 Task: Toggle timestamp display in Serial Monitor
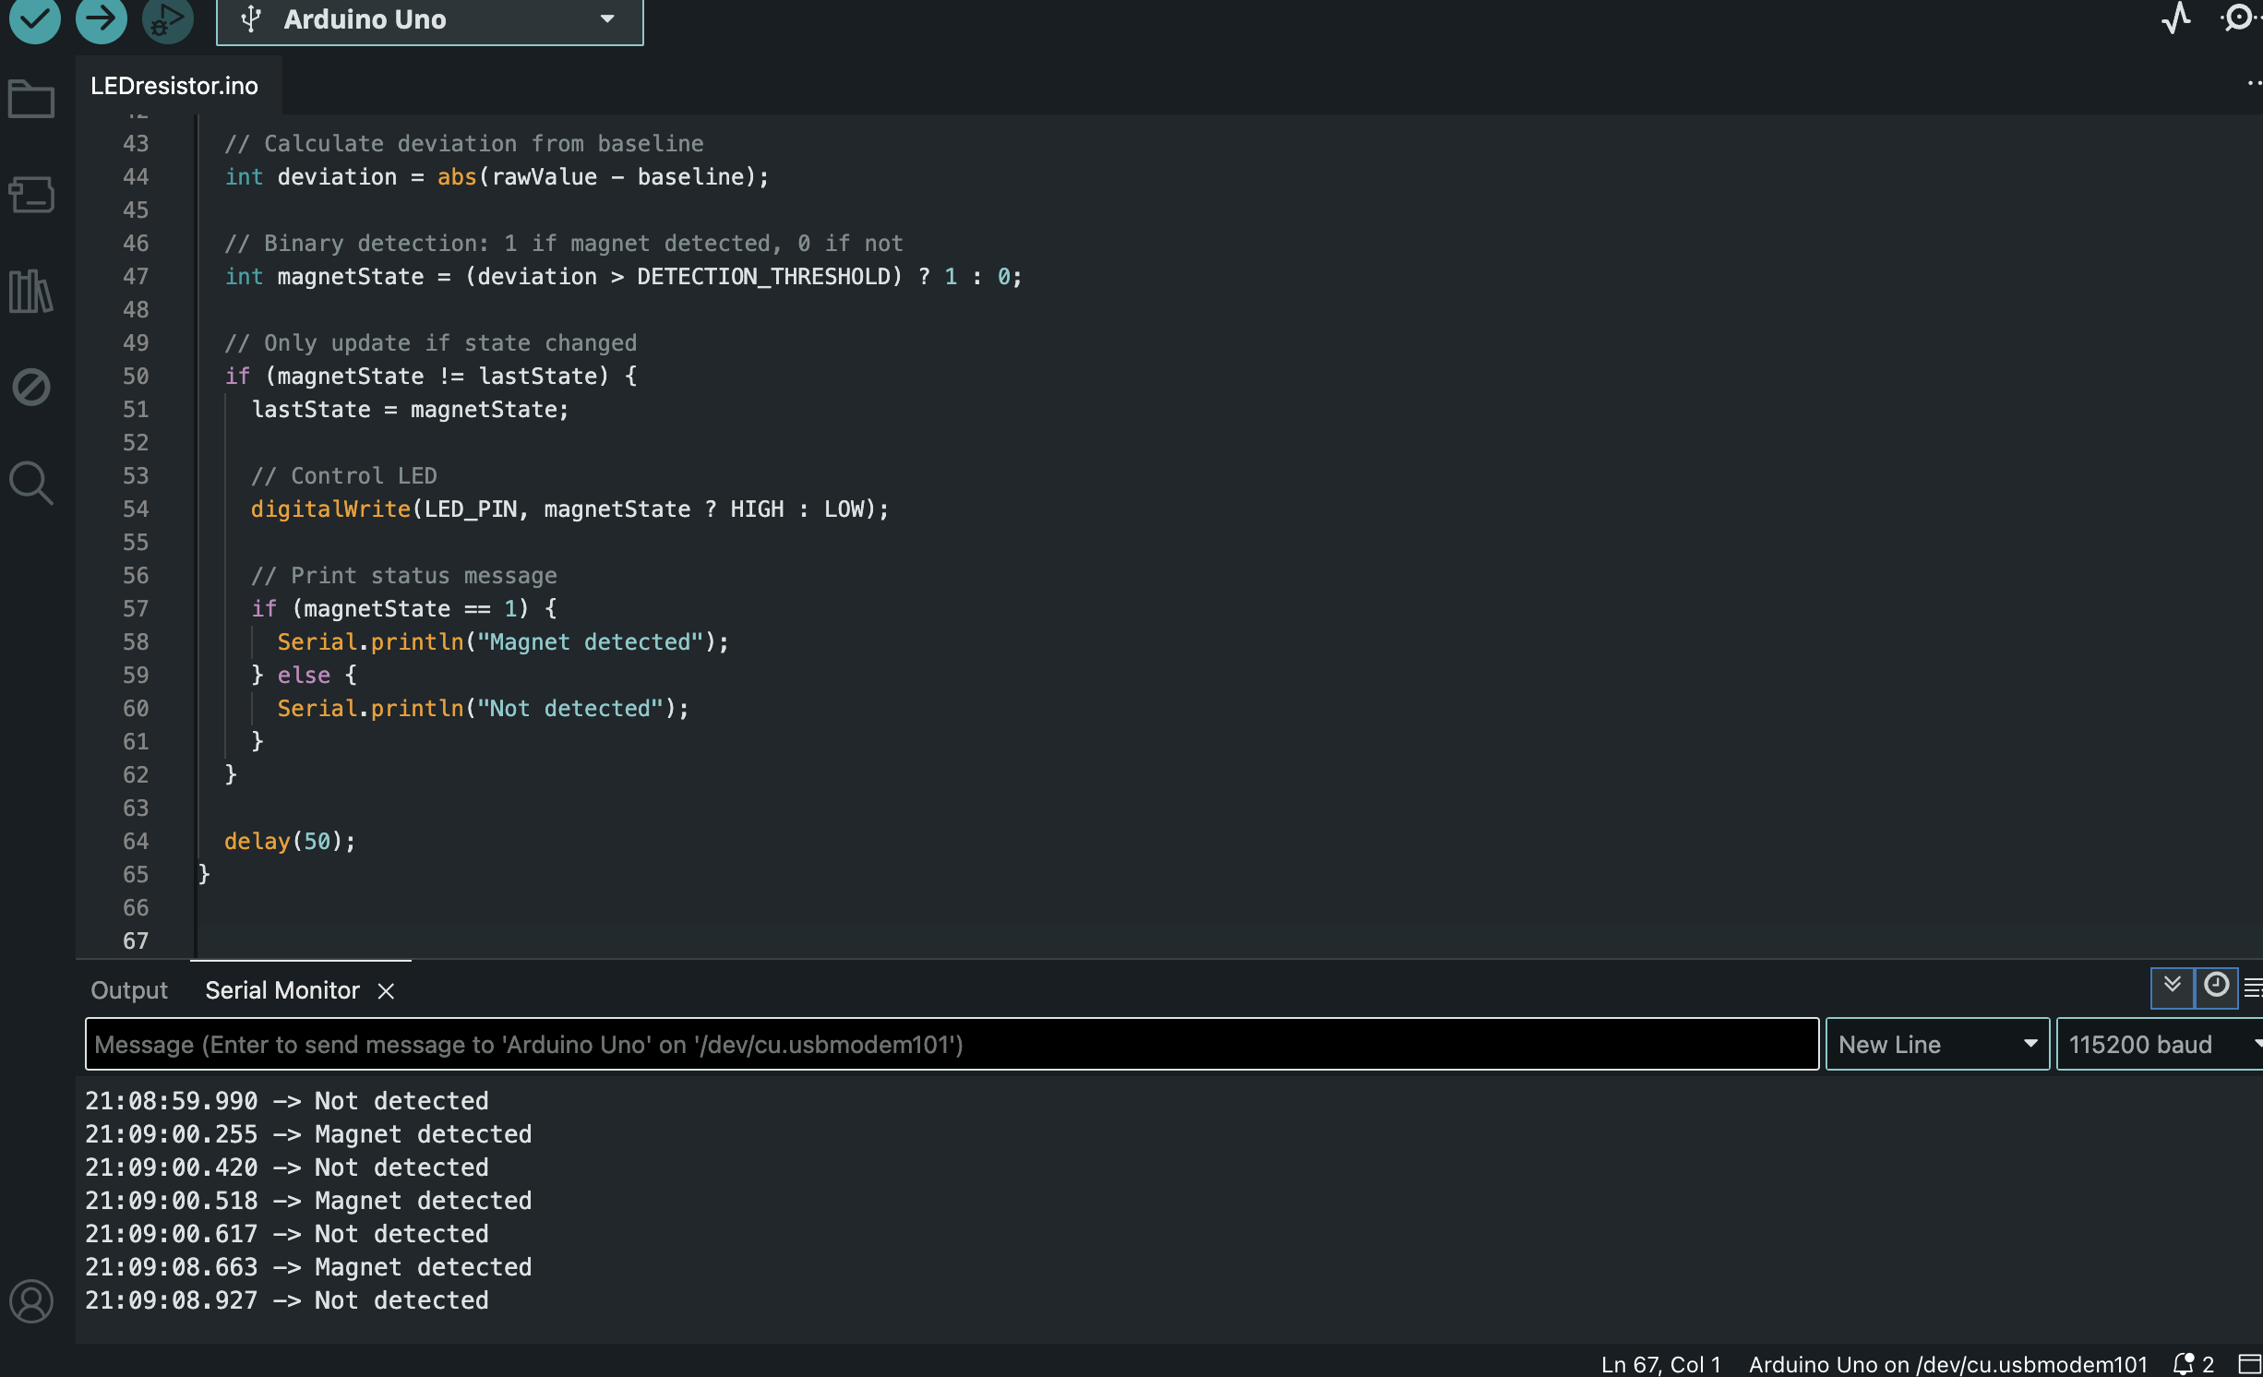point(2216,986)
